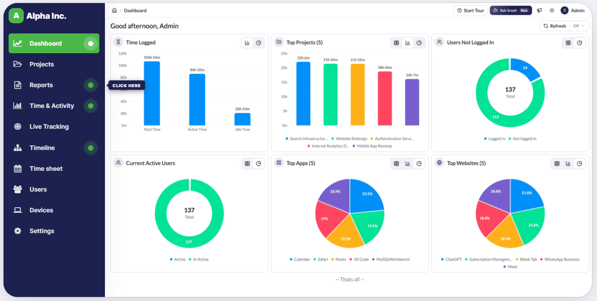
Task: Switch Top Websites to pie chart view
Action: click(x=580, y=164)
